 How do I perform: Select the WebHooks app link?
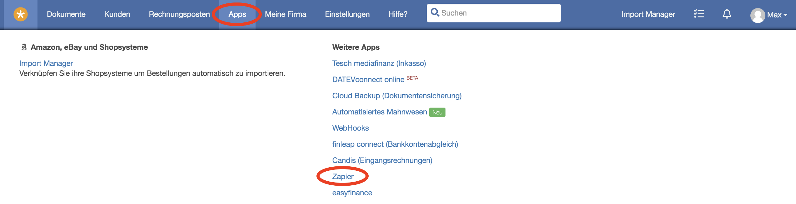point(350,128)
